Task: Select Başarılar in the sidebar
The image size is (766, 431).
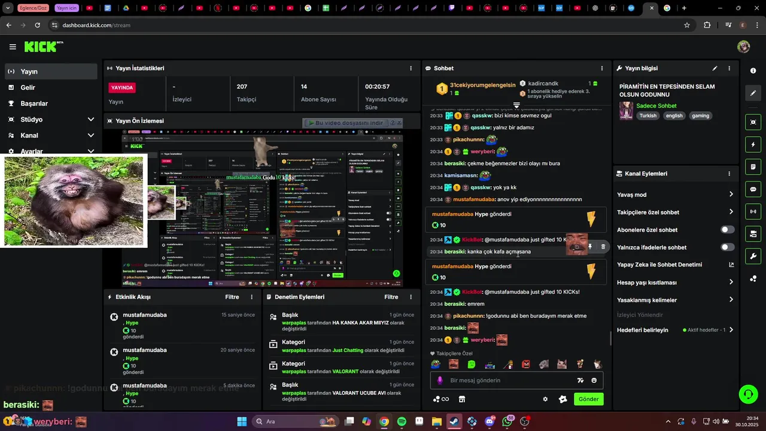Action: (x=51, y=104)
